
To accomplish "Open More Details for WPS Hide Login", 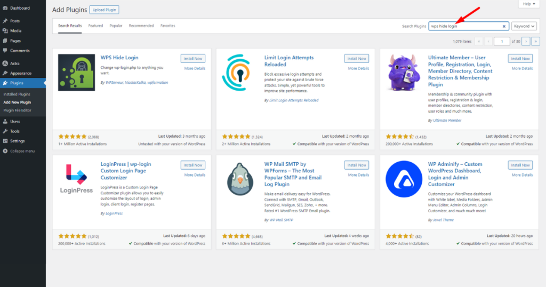I will click(x=195, y=69).
